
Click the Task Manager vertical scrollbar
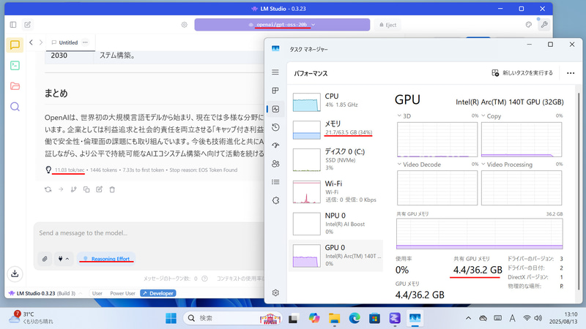(579, 190)
